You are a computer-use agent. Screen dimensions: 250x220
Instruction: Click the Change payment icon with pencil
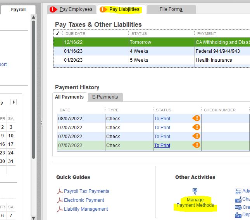click(238, 199)
